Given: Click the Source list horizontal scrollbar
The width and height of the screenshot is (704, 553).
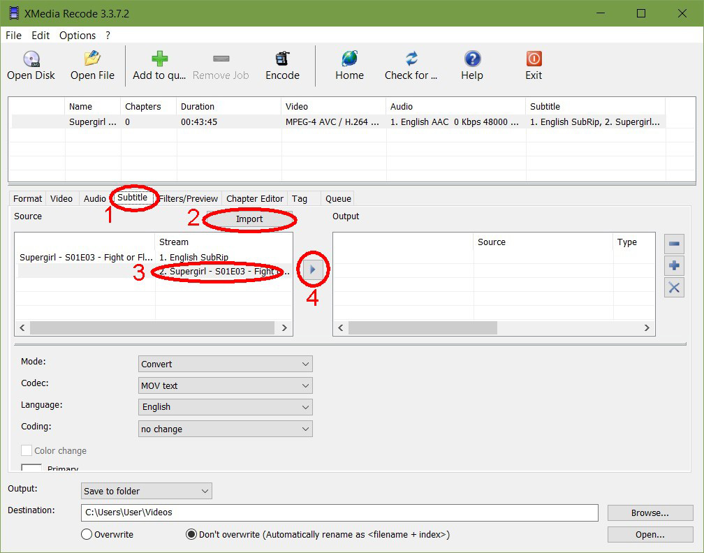Looking at the screenshot, I should coord(152,327).
